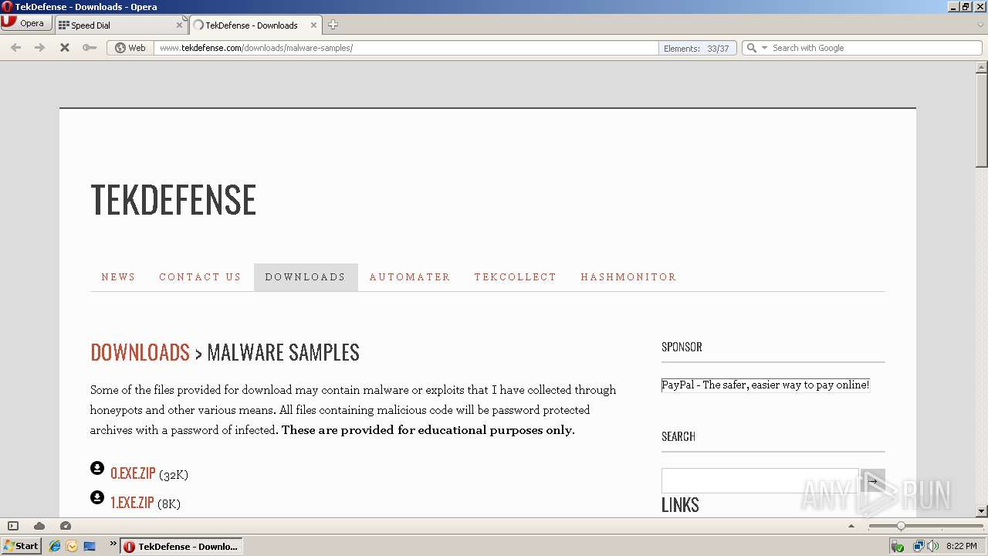Image resolution: width=988 pixels, height=556 pixels.
Task: Click the vertical scrollbar up arrow
Action: [982, 67]
